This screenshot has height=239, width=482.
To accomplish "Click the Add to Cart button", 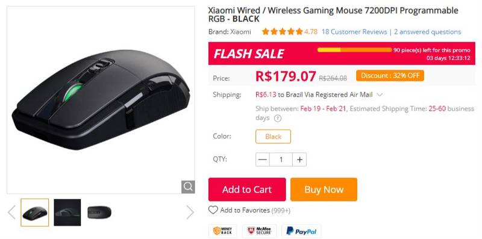I will pos(247,189).
